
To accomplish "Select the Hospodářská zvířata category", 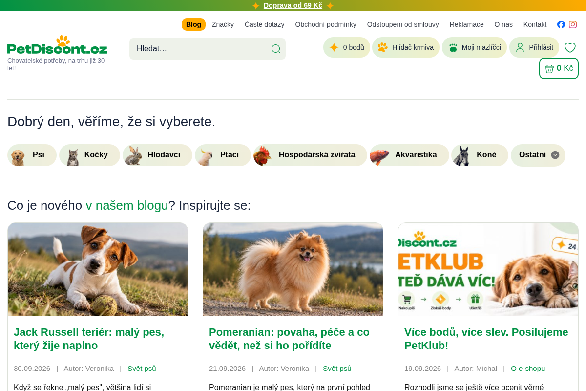I will click(x=310, y=155).
